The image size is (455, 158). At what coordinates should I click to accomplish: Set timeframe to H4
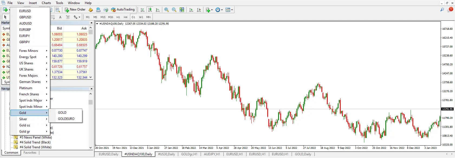pyautogui.click(x=125, y=17)
